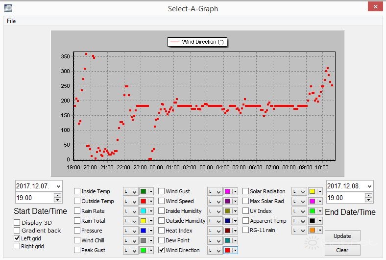The width and height of the screenshot is (386, 260).
Task: Open the File menu
Action: 11,21
